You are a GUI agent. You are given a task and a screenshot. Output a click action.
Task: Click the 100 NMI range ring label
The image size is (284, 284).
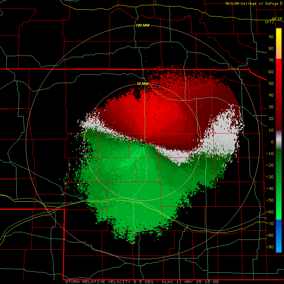(143, 25)
